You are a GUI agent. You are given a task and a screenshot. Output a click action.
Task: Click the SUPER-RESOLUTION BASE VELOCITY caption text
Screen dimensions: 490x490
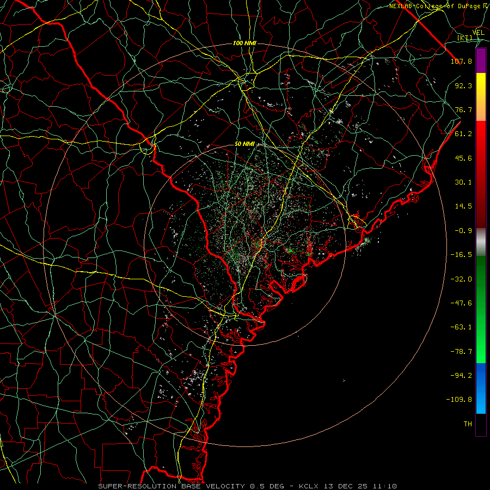tap(172, 486)
